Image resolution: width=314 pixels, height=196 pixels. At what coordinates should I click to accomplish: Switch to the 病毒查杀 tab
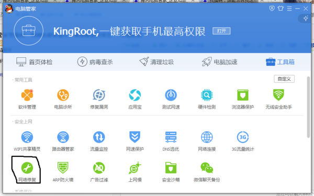pos(95,62)
